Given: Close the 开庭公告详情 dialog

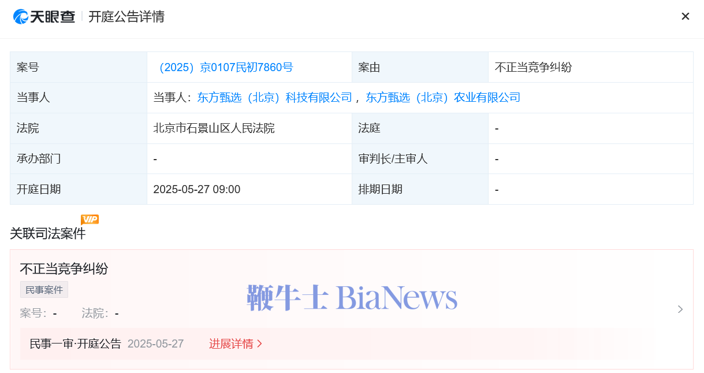Looking at the screenshot, I should [685, 16].
